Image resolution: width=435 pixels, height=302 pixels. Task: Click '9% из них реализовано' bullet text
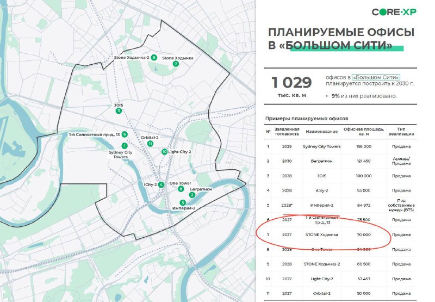pos(364,96)
